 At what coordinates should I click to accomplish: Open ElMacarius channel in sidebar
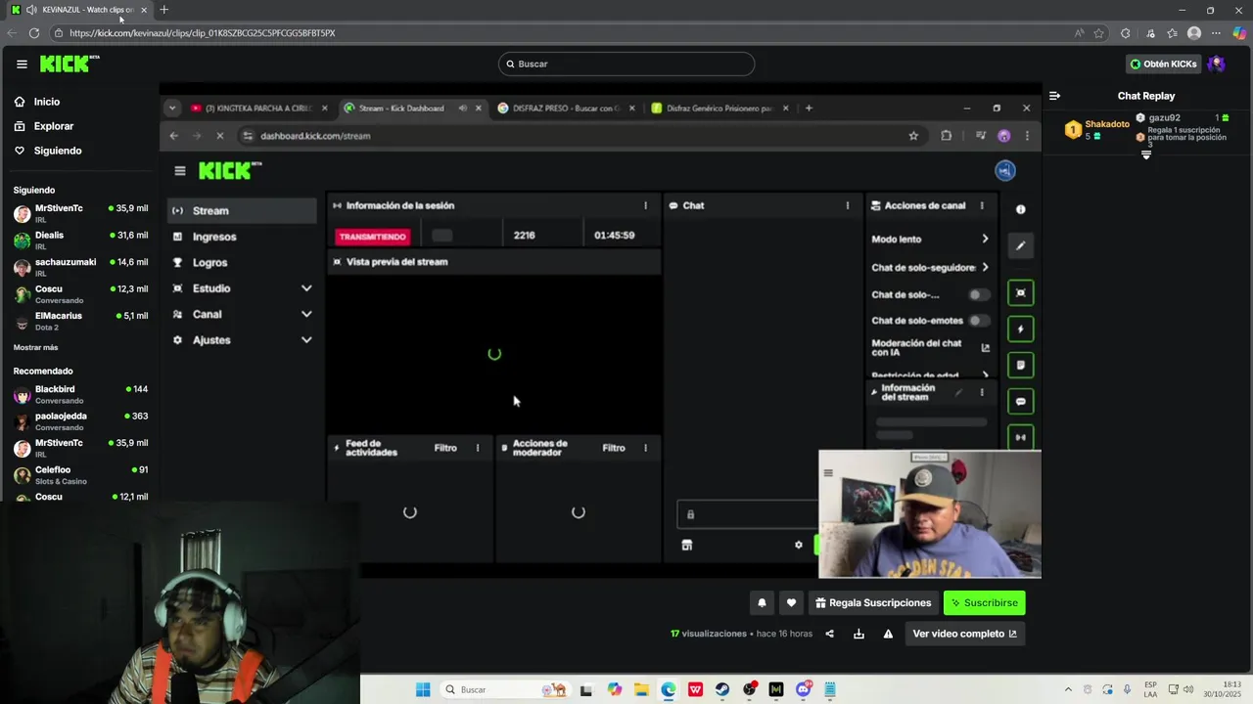80,320
